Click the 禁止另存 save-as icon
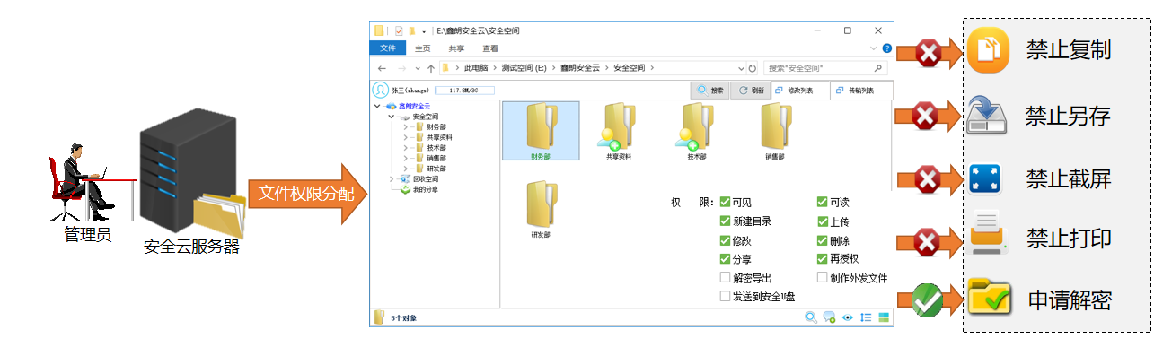 [988, 116]
